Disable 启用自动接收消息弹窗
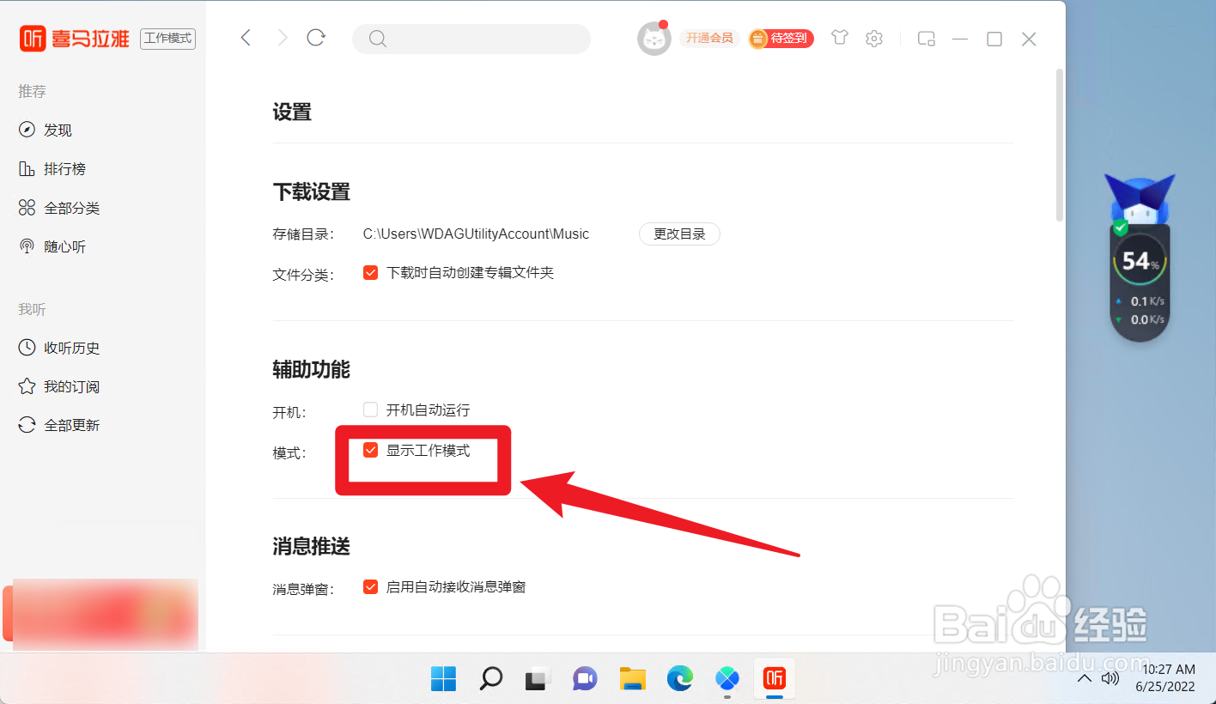Screen dimensions: 1216x704 [x=370, y=586]
